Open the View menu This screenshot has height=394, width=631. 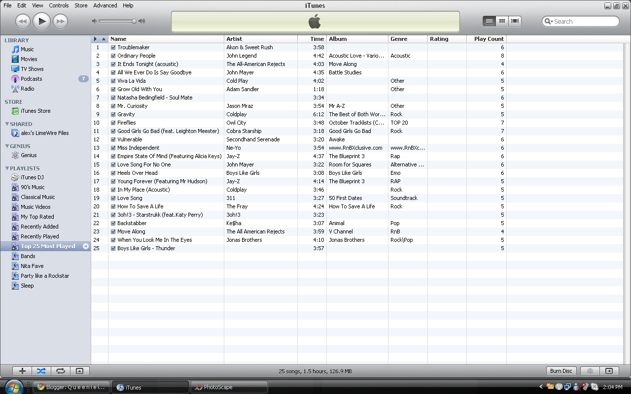click(x=37, y=5)
